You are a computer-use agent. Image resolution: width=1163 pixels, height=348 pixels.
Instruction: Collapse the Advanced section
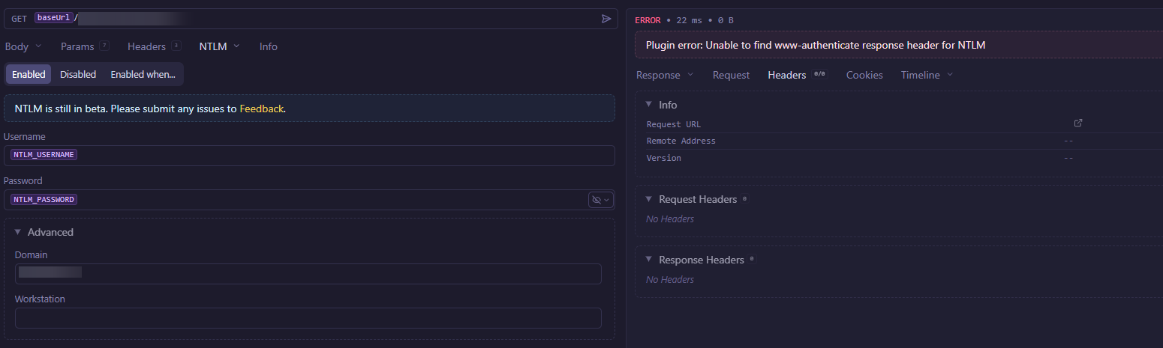tap(18, 232)
